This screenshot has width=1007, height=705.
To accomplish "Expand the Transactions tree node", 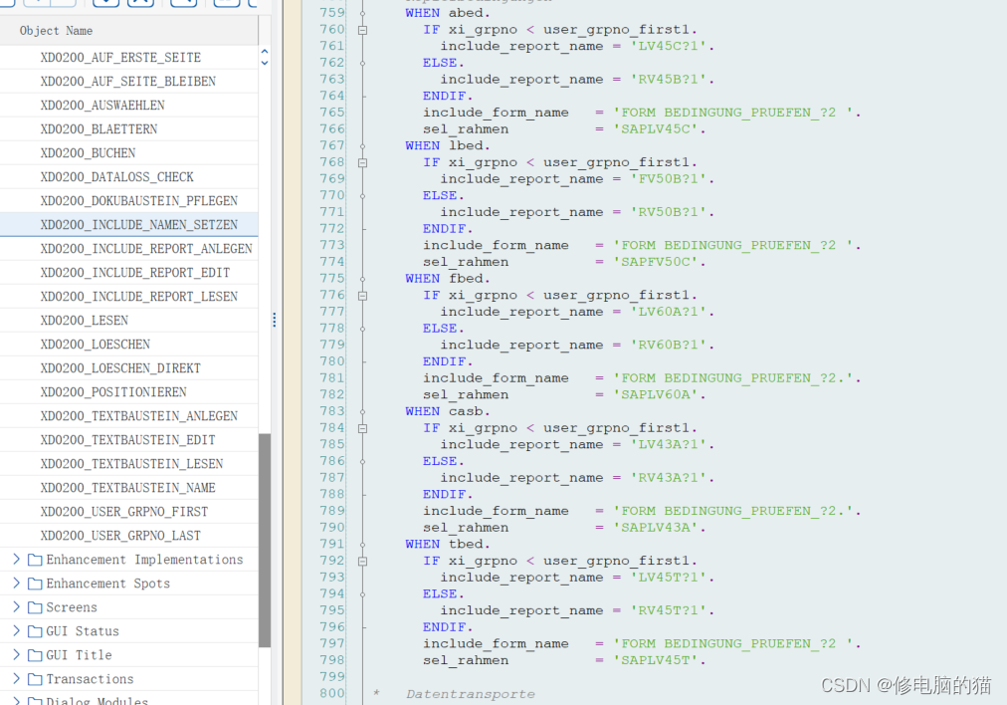I will pos(17,679).
